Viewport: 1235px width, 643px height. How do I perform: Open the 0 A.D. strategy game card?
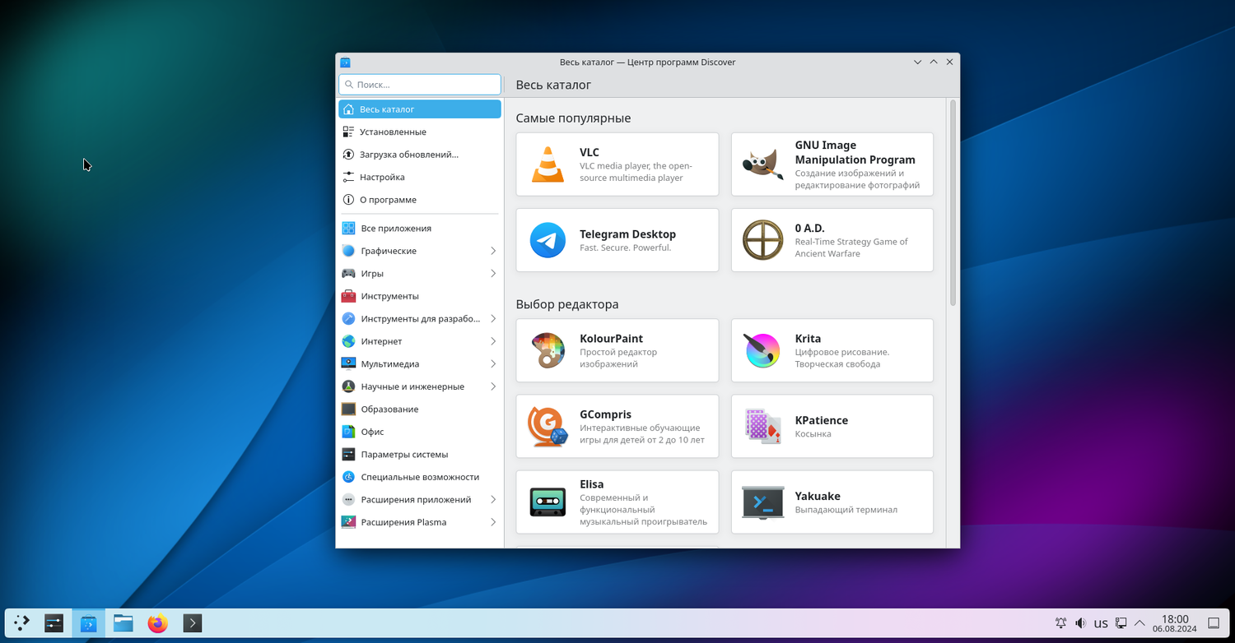[832, 240]
